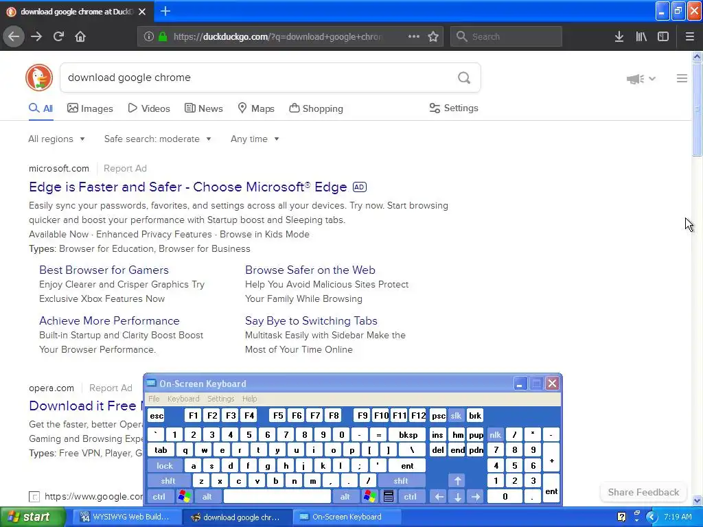Bookmark this page with star icon
Screen dimensions: 703x527
(x=433, y=37)
